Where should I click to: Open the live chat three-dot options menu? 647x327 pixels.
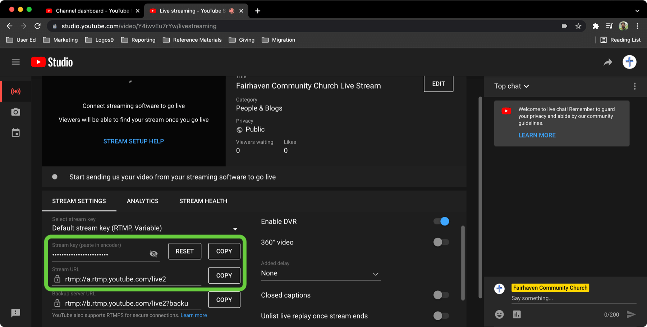(634, 86)
